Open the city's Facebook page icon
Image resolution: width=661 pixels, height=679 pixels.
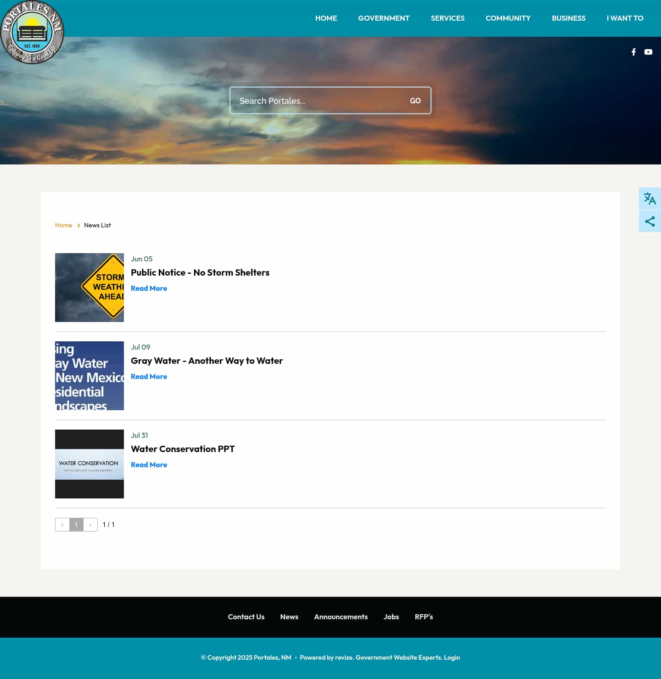633,52
